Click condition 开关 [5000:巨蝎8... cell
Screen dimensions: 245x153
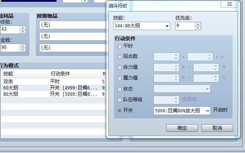(74, 94)
